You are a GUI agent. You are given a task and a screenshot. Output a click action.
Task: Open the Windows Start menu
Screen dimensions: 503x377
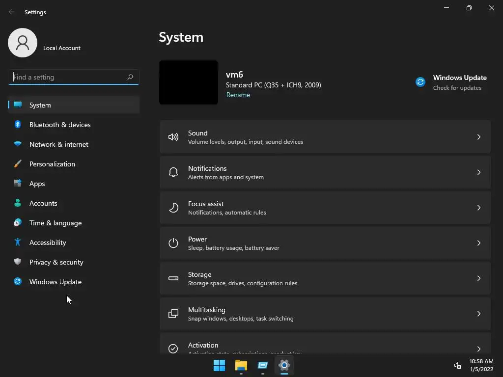tap(220, 365)
